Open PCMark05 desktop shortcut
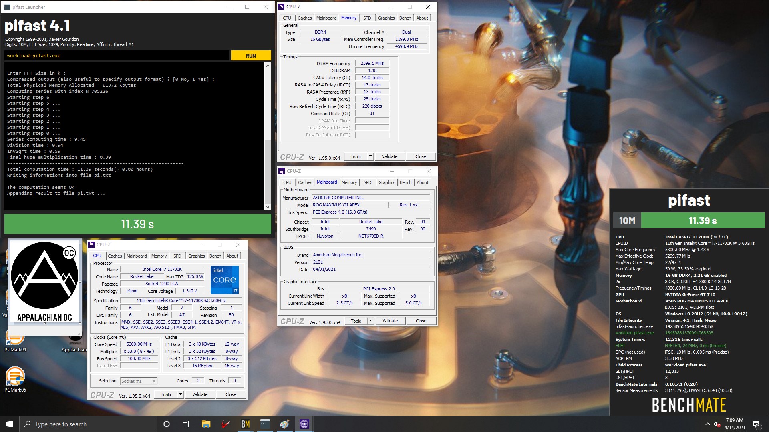The image size is (769, 432). 15,380
